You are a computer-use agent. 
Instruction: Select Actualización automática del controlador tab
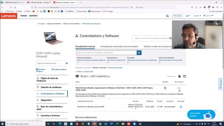(x=119, y=47)
